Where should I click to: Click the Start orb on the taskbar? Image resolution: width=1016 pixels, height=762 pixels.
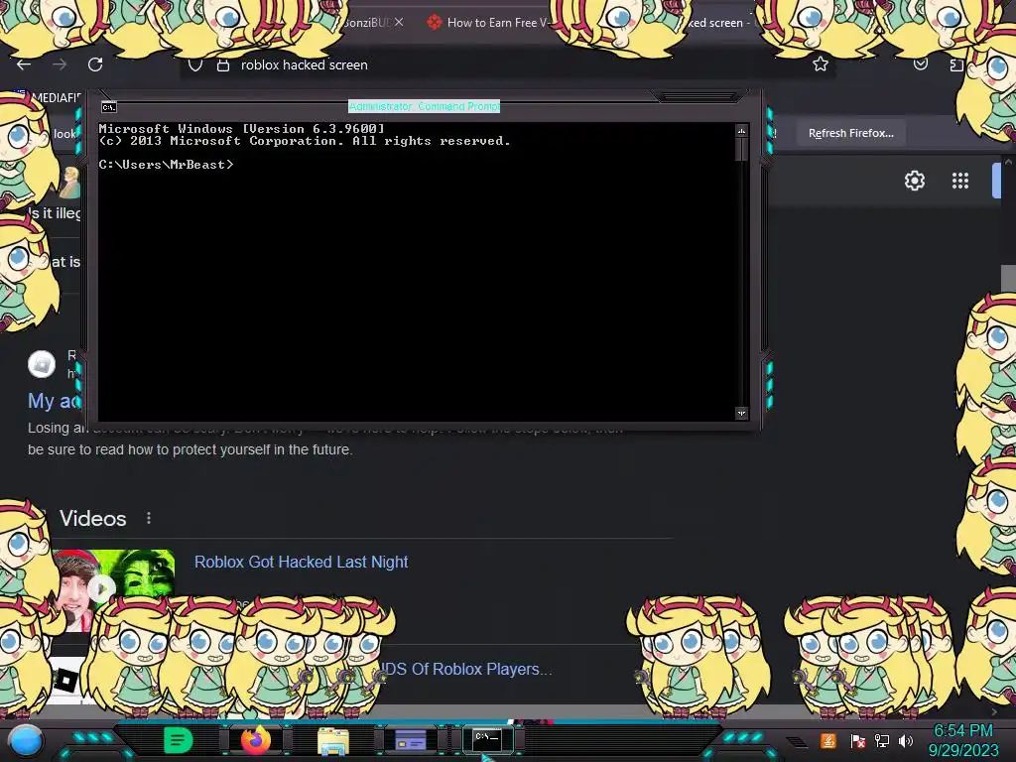click(x=25, y=740)
